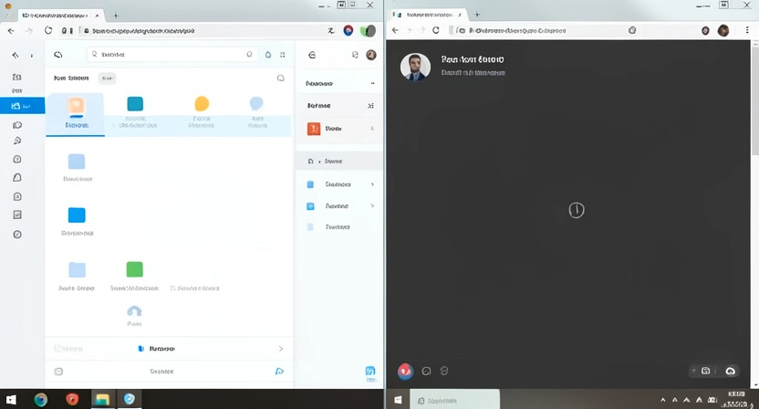The height and width of the screenshot is (409, 759).
Task: Open File Explorer from the taskbar
Action: [x=102, y=399]
